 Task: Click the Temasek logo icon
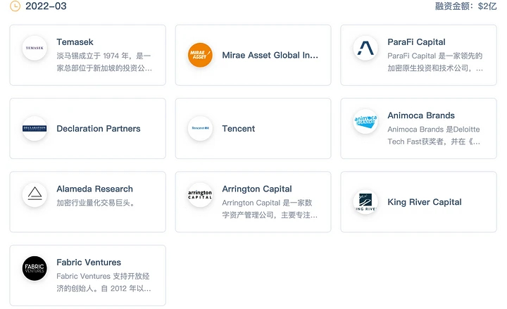(x=35, y=49)
